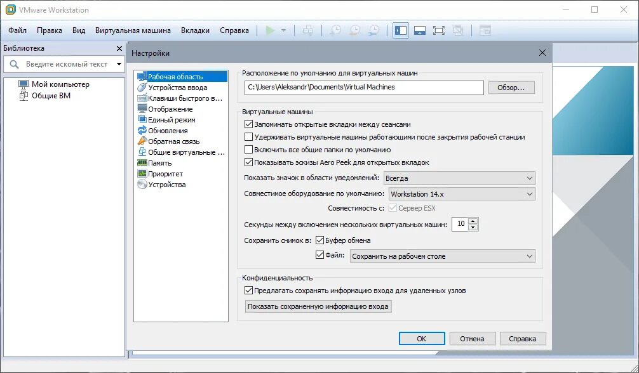Viewport: 639px width, 373px height.
Task: Open the Вид menu
Action: point(79,30)
